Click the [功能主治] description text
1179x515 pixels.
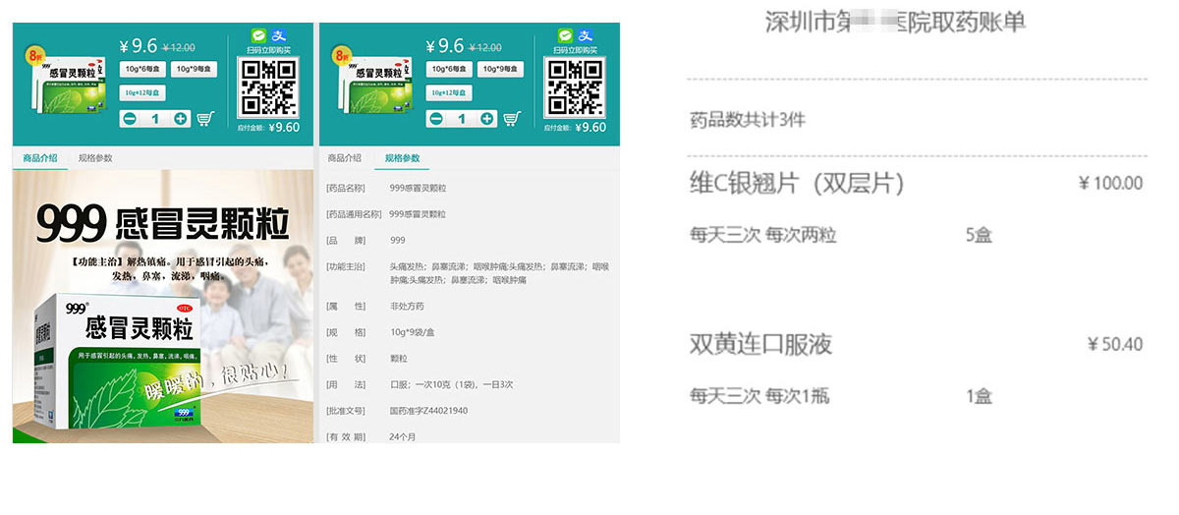pos(499,273)
